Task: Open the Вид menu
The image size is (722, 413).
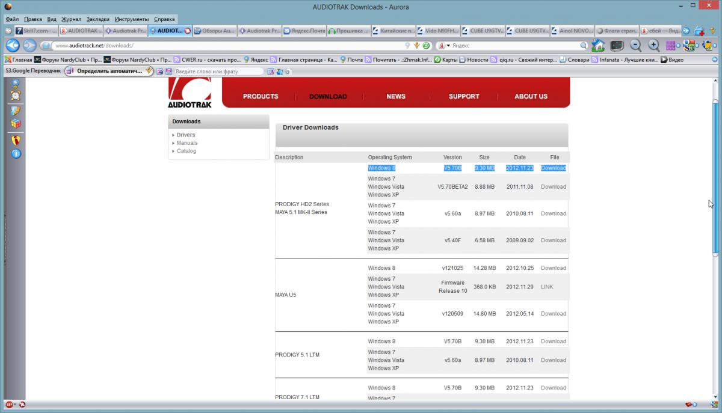Action: pyautogui.click(x=52, y=19)
